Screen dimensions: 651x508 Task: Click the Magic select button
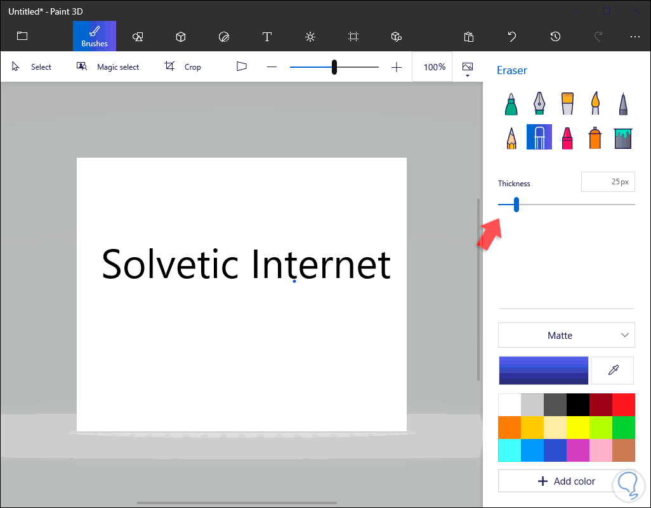point(108,67)
